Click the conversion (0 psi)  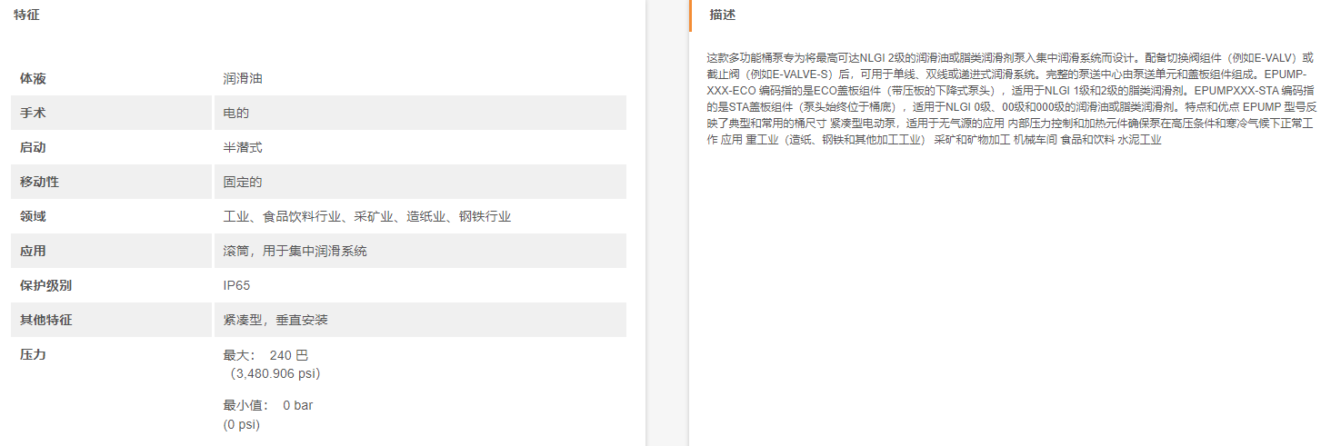click(242, 423)
